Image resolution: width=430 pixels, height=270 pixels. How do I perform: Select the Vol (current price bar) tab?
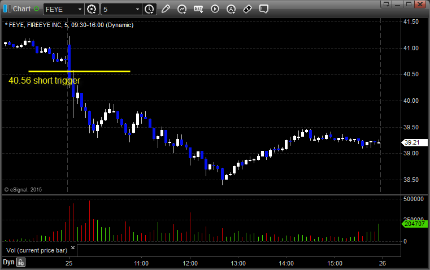point(36,249)
